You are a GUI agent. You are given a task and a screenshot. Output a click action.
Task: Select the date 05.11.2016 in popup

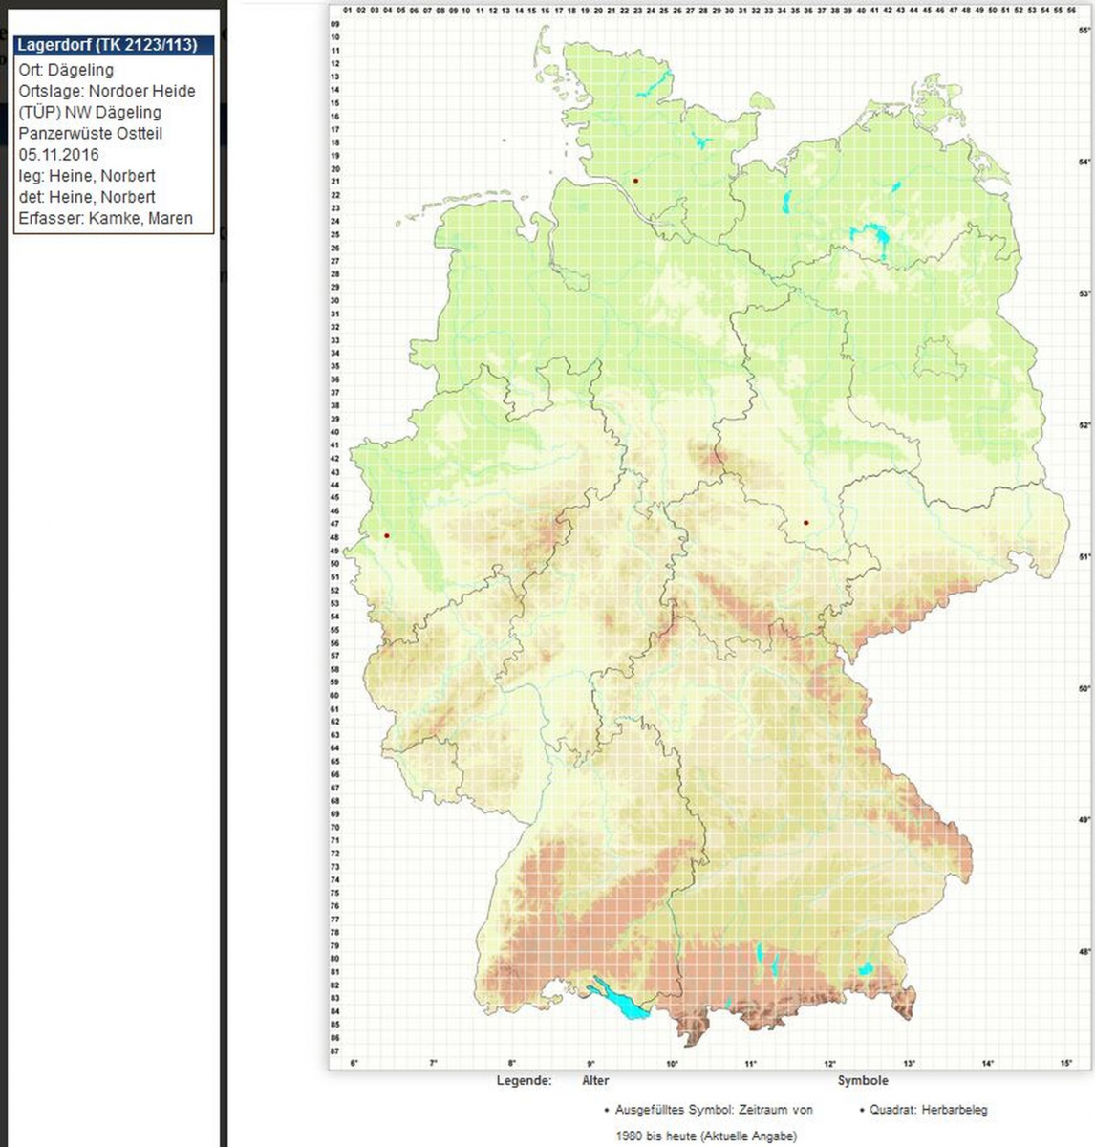tap(58, 155)
